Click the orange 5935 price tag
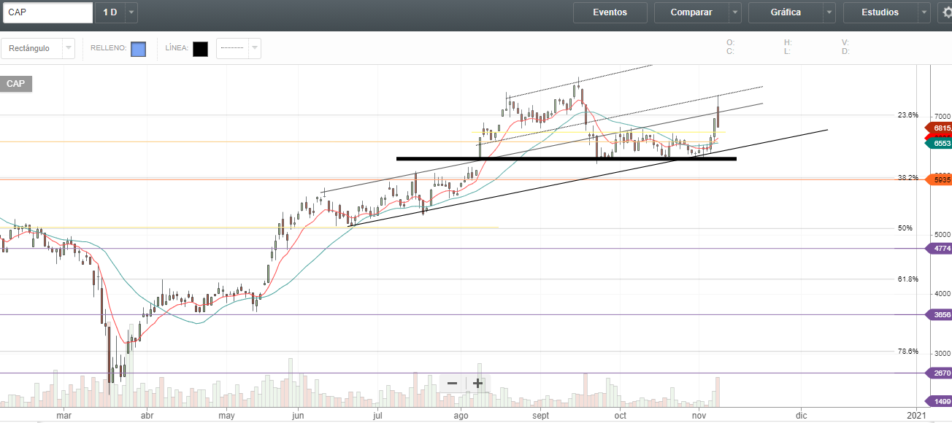This screenshot has width=952, height=423. pos(939,179)
